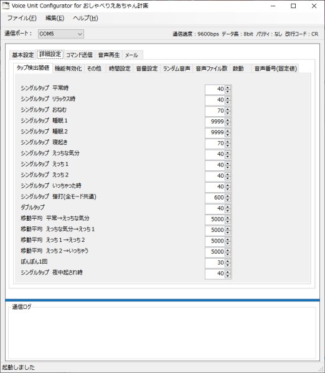Image resolution: width=325 pixels, height=373 pixels.
Task: Open the 編集(E) menu
Action: pos(55,18)
